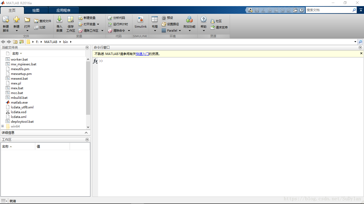The image size is (364, 204).
Task: Click Save Workspace (保存工作区) icon
Action: (x=71, y=19)
